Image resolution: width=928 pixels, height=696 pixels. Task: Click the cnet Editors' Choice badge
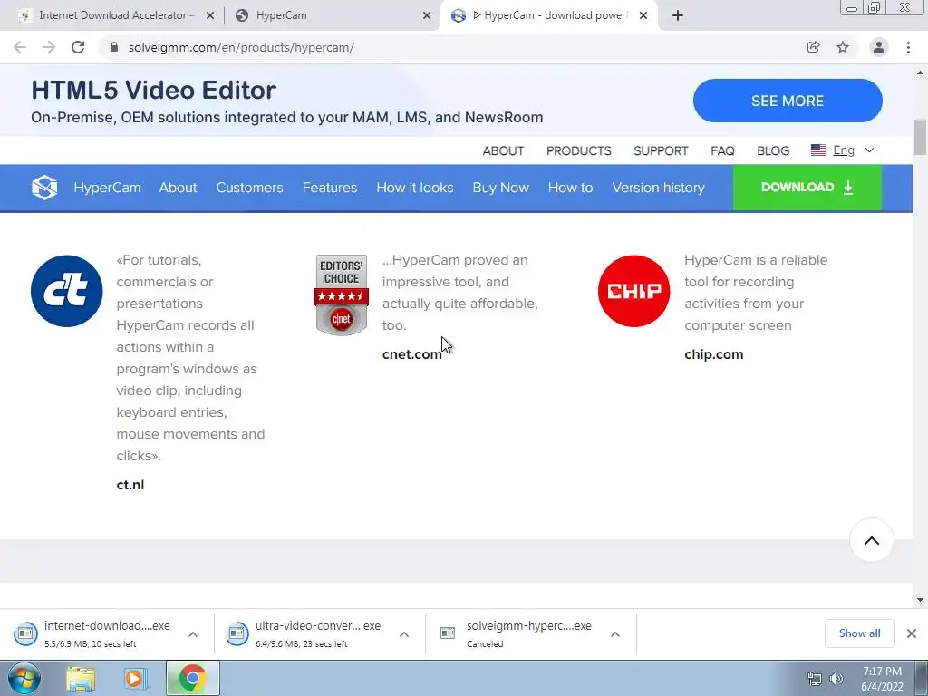pos(342,295)
